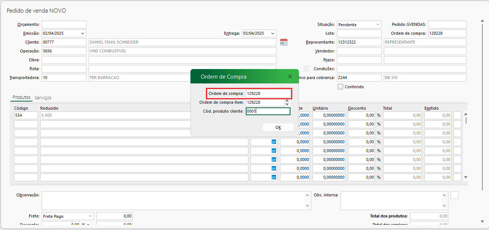This screenshot has width=489, height=230.
Task: Click the main form scrollbar up arrow
Action: click(x=482, y=21)
